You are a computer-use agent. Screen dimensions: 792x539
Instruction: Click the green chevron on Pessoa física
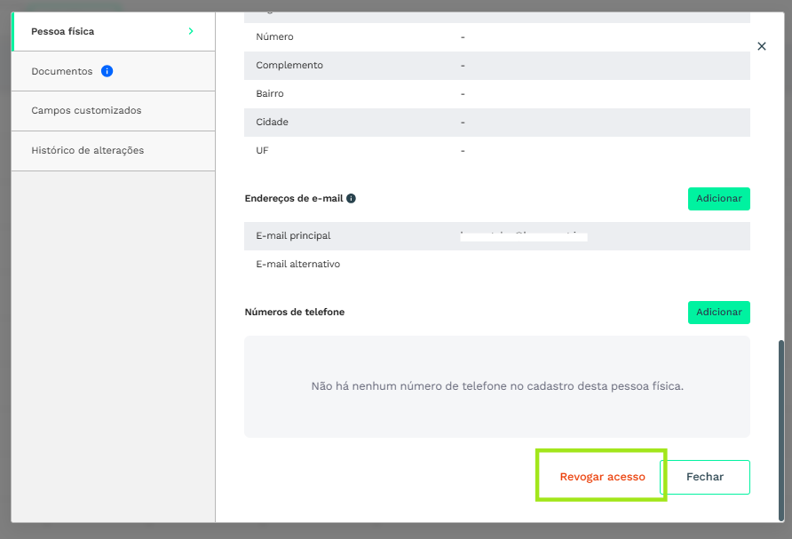tap(191, 31)
